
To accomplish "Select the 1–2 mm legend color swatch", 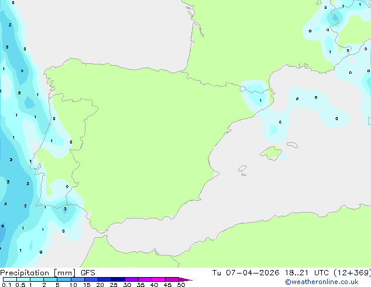I will tap(37, 279).
